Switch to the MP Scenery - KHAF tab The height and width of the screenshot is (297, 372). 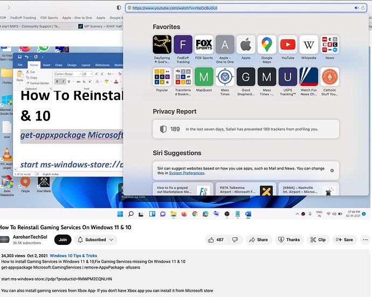[100, 26]
